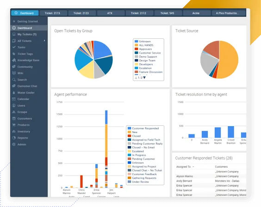261x207 pixels.
Task: Click the Angela Martin resolution bar
Action: pyautogui.click(x=217, y=133)
